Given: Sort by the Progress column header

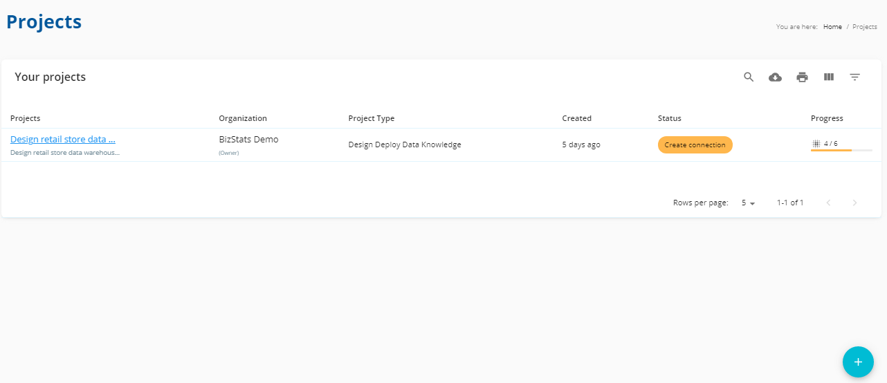Looking at the screenshot, I should [x=827, y=118].
